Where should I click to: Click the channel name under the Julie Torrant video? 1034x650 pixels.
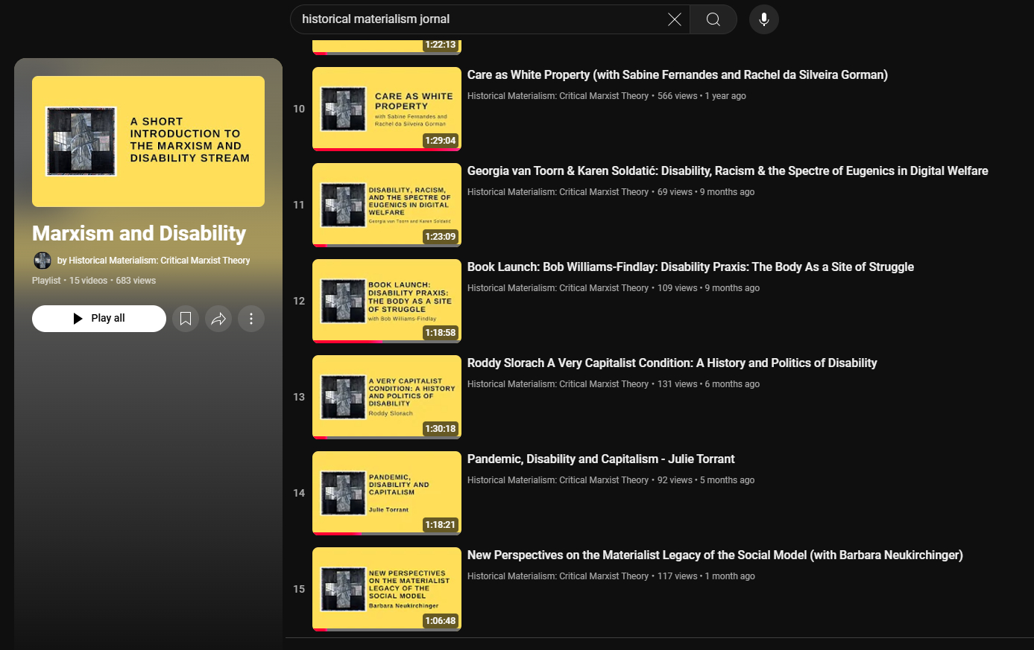click(x=558, y=480)
